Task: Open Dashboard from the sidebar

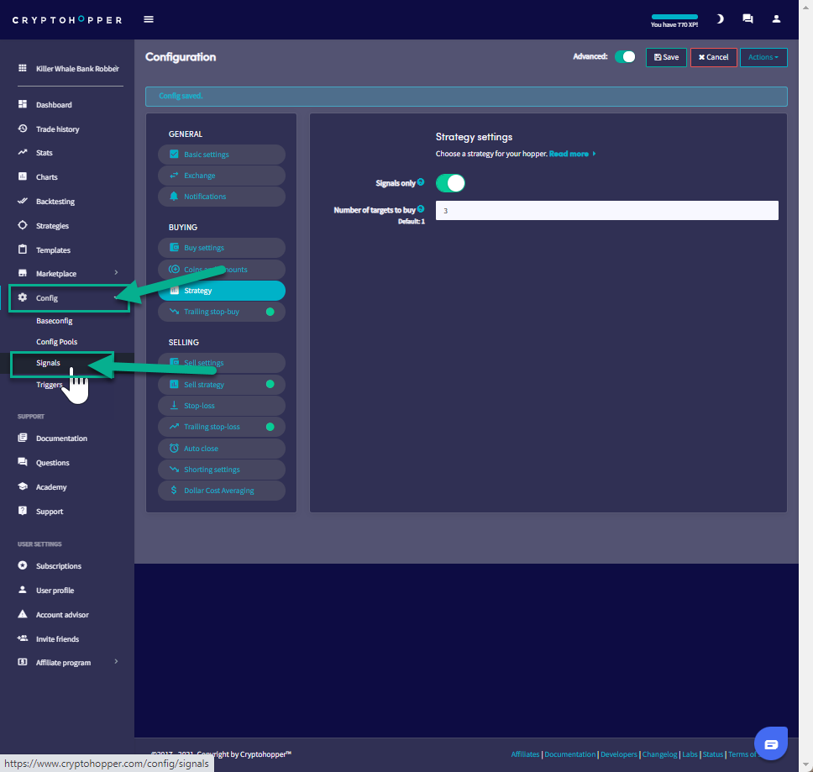Action: click(x=54, y=105)
